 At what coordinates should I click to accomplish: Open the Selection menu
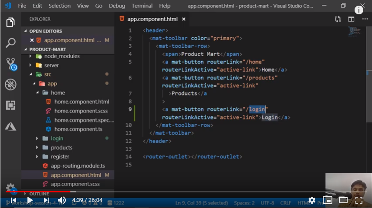[59, 6]
